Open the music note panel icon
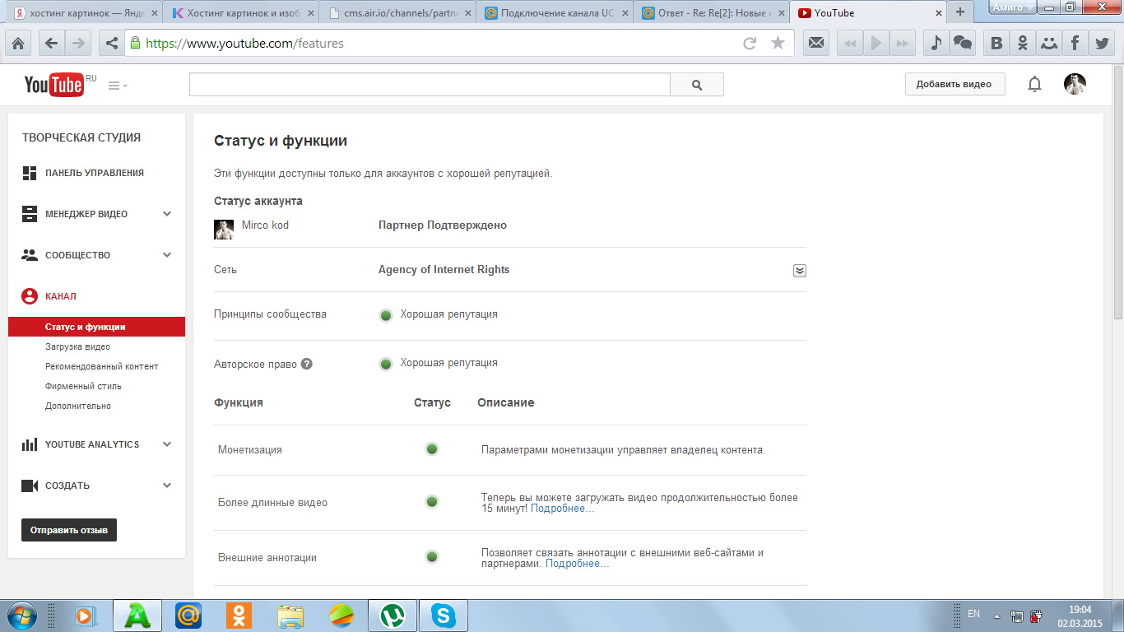The height and width of the screenshot is (632, 1124). 936,44
